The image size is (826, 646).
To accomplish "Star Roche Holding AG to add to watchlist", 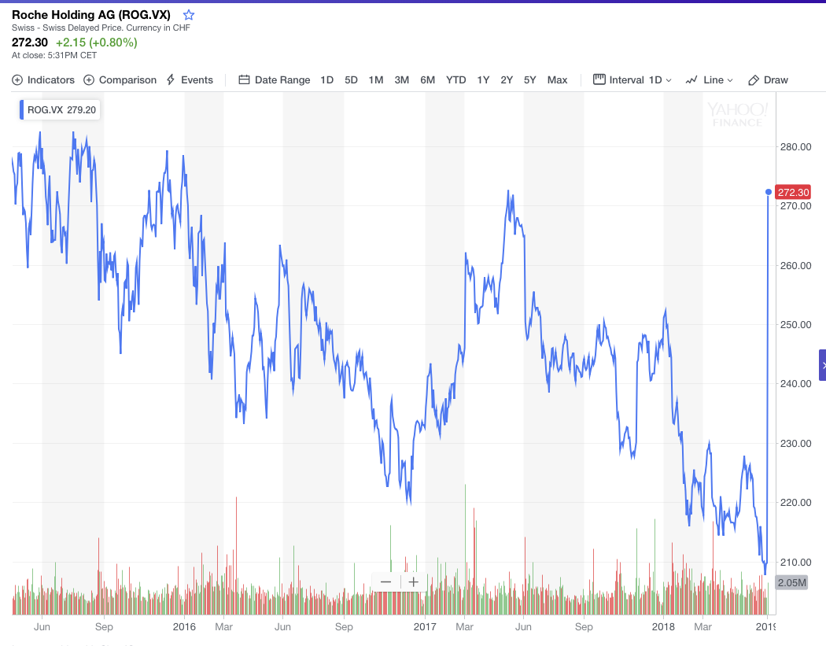I will [189, 15].
